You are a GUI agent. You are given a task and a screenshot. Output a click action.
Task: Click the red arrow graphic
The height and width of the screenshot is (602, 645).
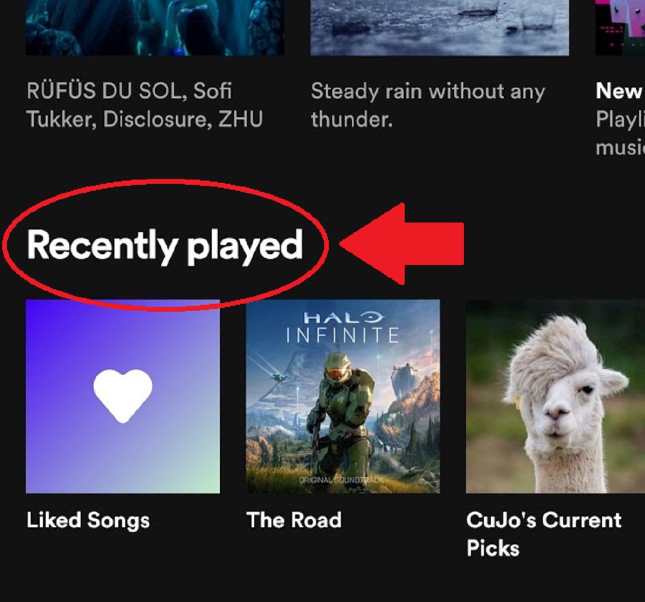[x=402, y=243]
